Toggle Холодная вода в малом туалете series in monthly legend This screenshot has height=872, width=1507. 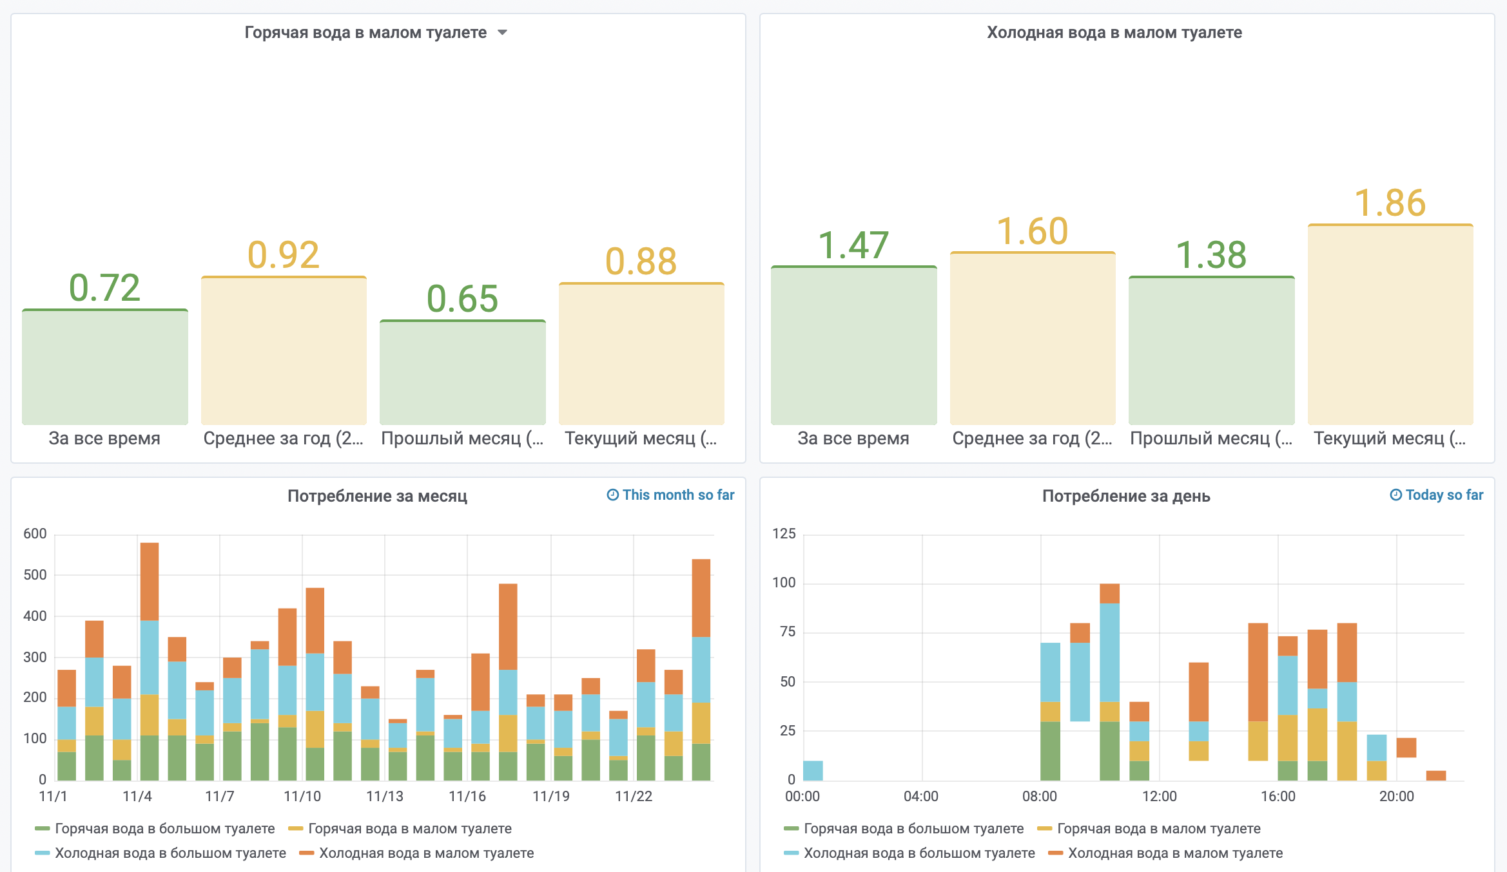pyautogui.click(x=426, y=853)
